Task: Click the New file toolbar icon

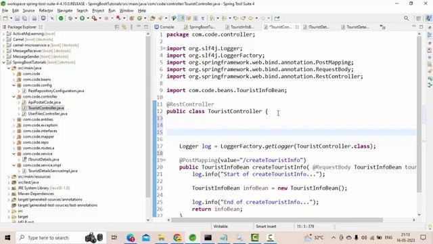Action: click(x=5, y=18)
